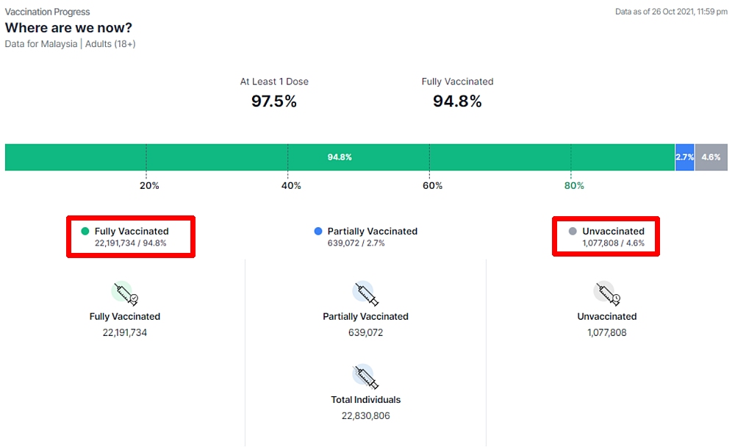
Task: Click the gray dot in Unvaccinated legend
Action: pyautogui.click(x=573, y=231)
